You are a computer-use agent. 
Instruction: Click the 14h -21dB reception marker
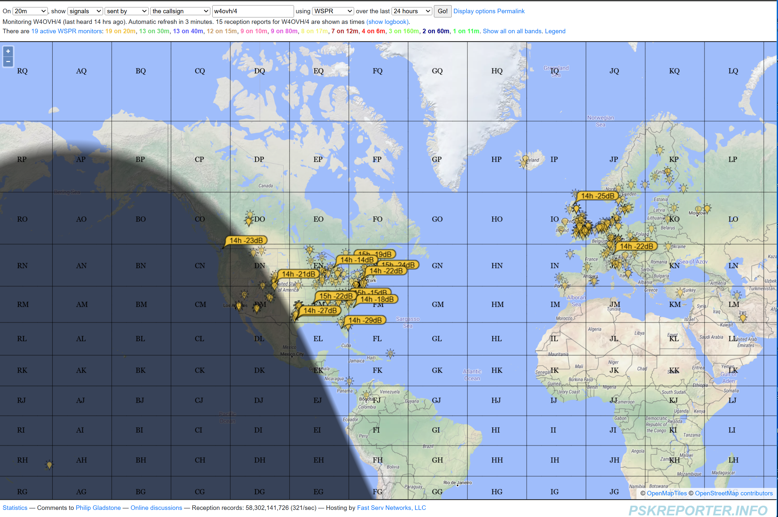(298, 274)
